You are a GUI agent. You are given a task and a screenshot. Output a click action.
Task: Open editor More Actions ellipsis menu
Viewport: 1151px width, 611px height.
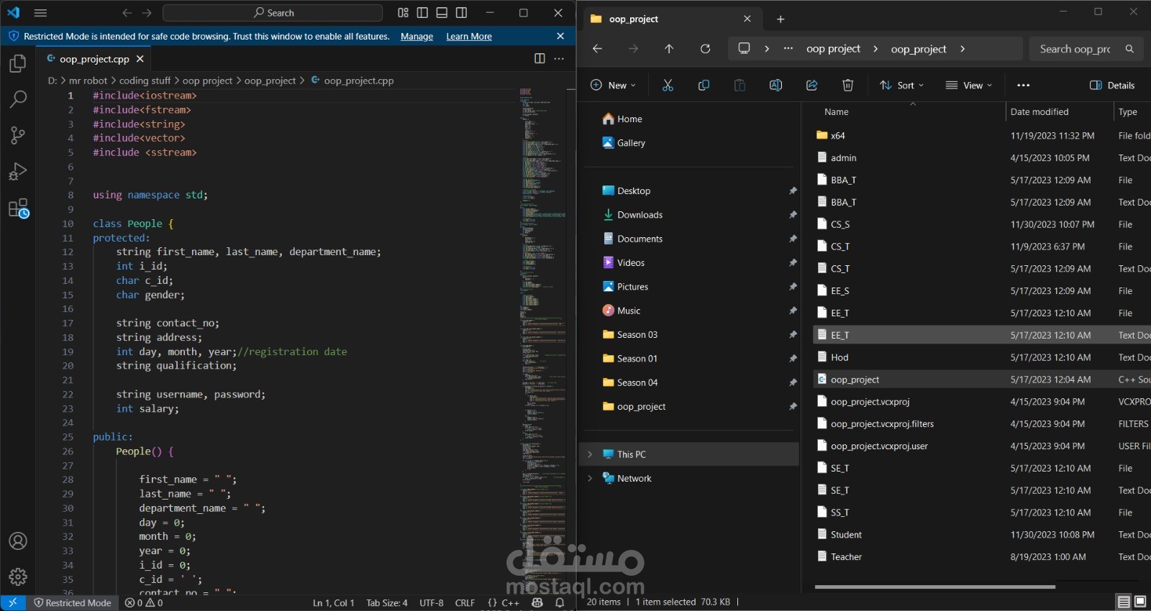(559, 59)
